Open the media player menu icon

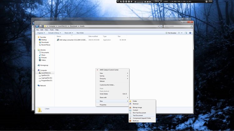point(118,1)
